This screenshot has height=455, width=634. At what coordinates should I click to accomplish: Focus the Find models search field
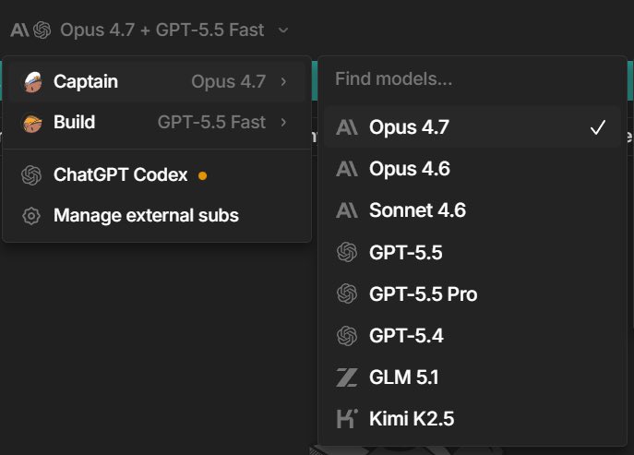tap(473, 78)
